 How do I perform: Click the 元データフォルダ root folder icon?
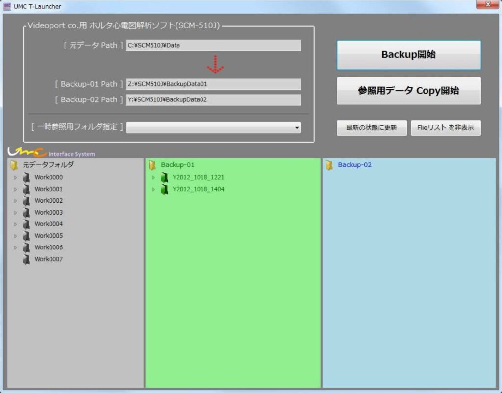[14, 165]
